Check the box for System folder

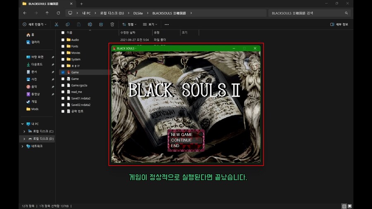63,59
